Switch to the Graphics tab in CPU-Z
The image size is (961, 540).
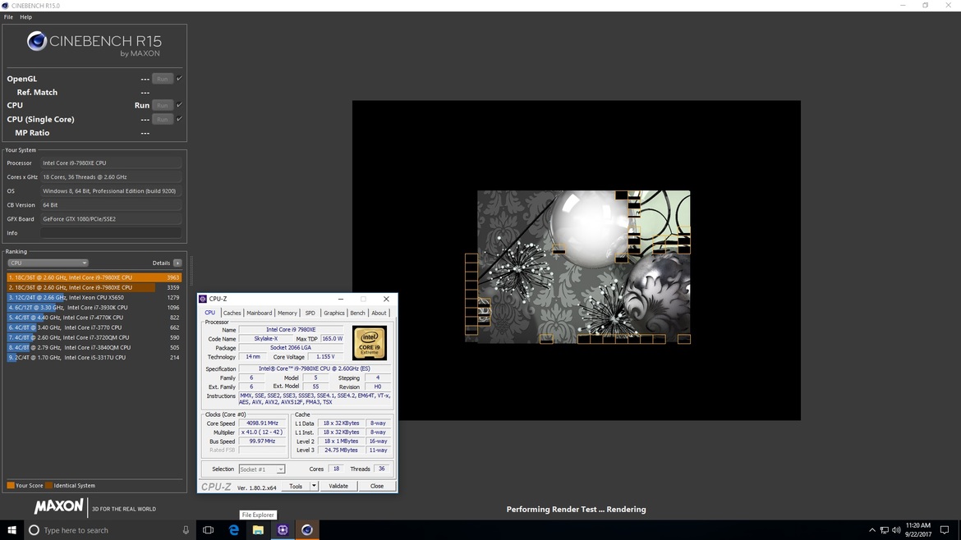pos(334,313)
